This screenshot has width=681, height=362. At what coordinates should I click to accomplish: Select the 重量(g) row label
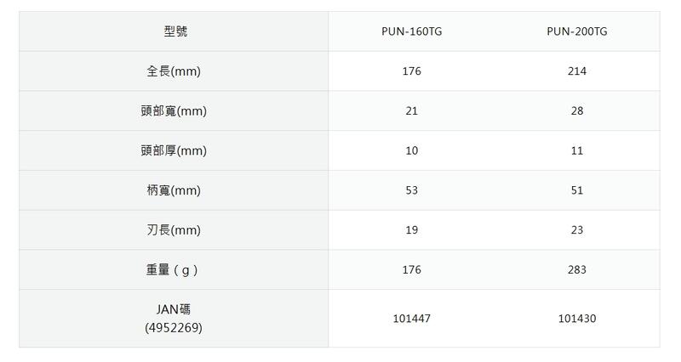click(x=174, y=270)
